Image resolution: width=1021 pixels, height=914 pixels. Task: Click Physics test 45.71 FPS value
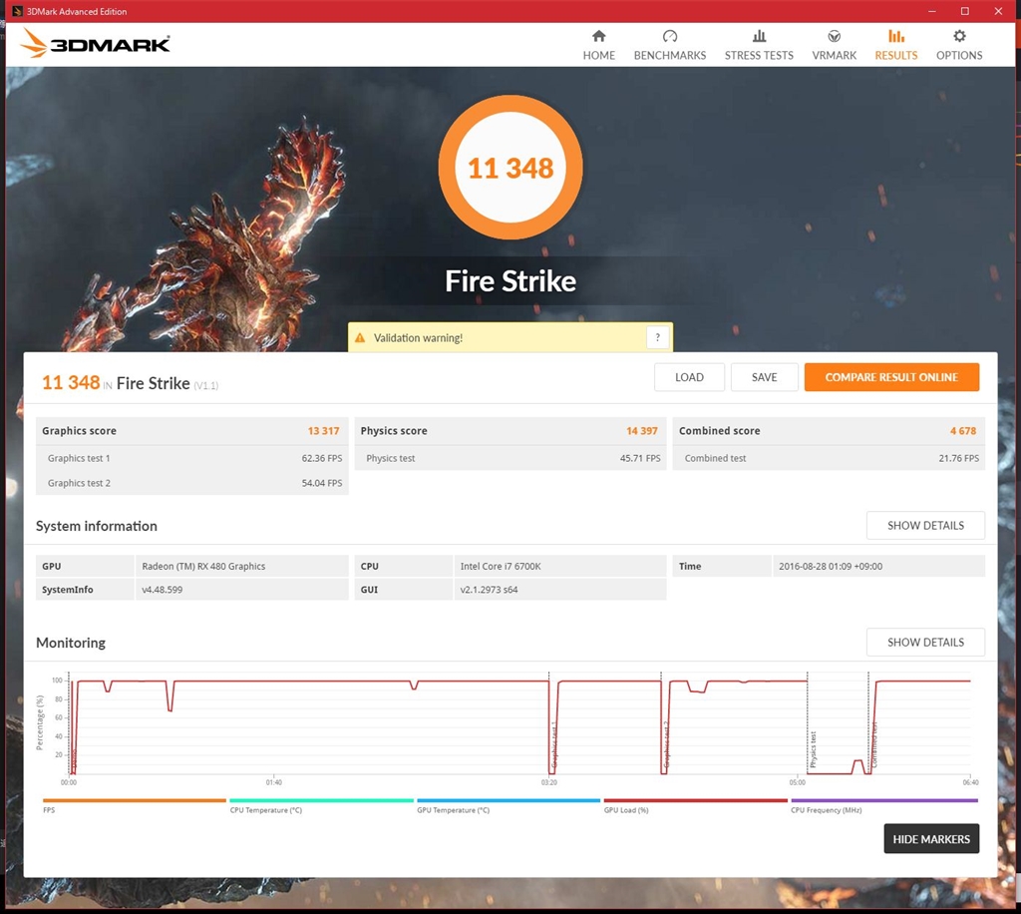click(639, 458)
